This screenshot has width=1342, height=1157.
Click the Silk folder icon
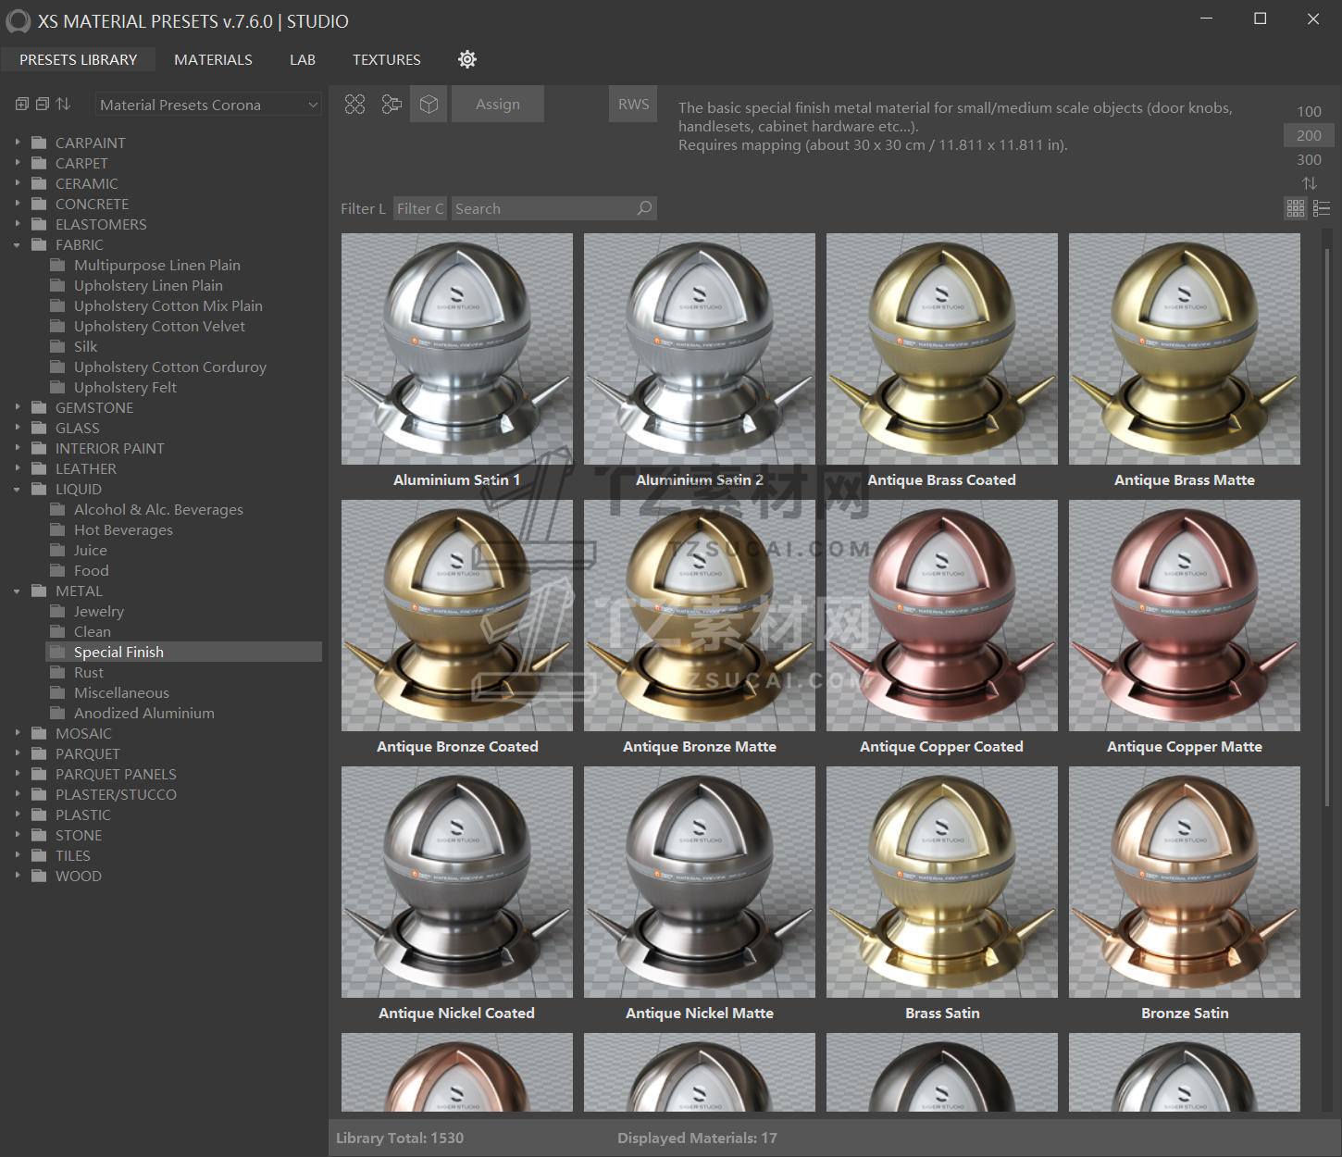[x=57, y=346]
